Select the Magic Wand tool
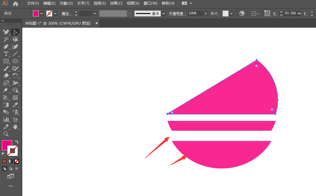The height and width of the screenshot is (196, 316). [6, 40]
